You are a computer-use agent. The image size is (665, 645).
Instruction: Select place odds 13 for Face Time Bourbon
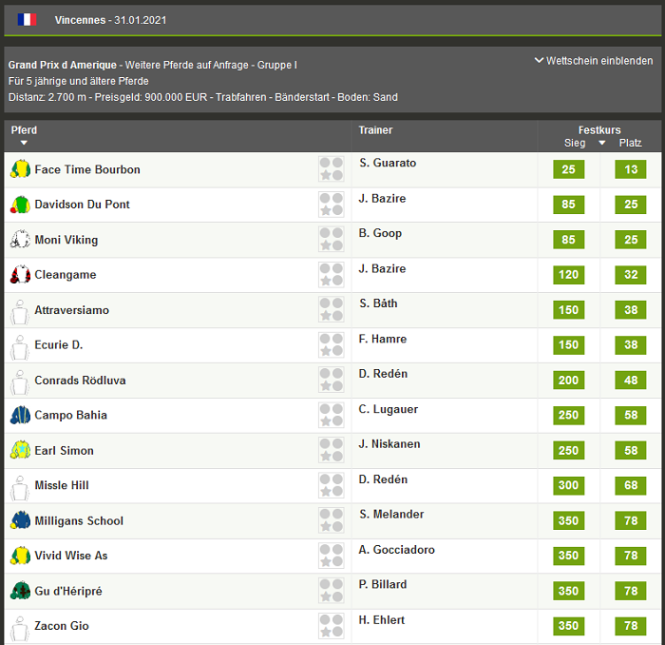click(630, 169)
